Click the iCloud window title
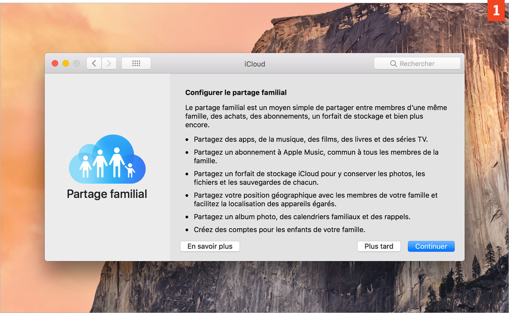 click(x=255, y=64)
